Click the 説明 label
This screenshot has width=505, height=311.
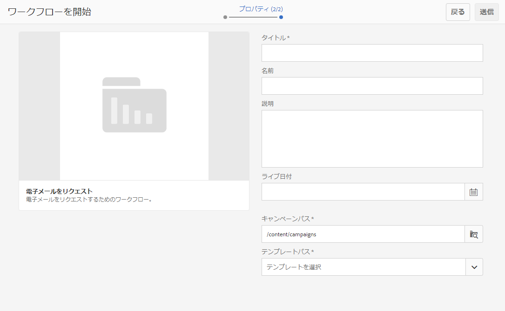[268, 104]
